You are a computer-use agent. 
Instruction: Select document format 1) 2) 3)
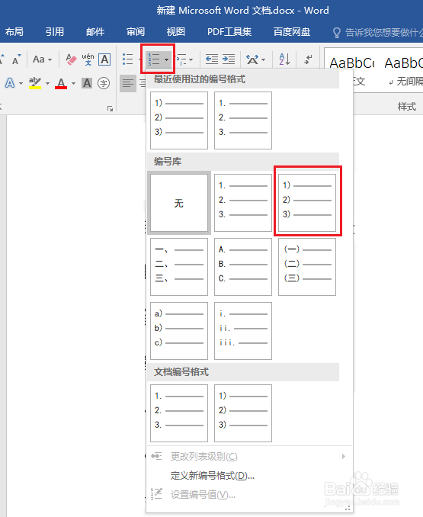click(243, 413)
